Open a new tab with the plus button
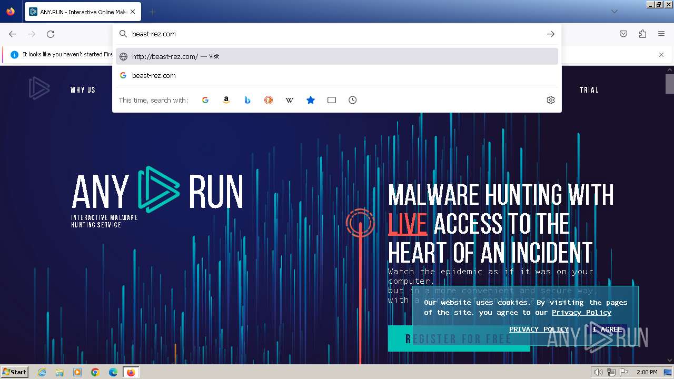The width and height of the screenshot is (674, 379). pos(152,12)
